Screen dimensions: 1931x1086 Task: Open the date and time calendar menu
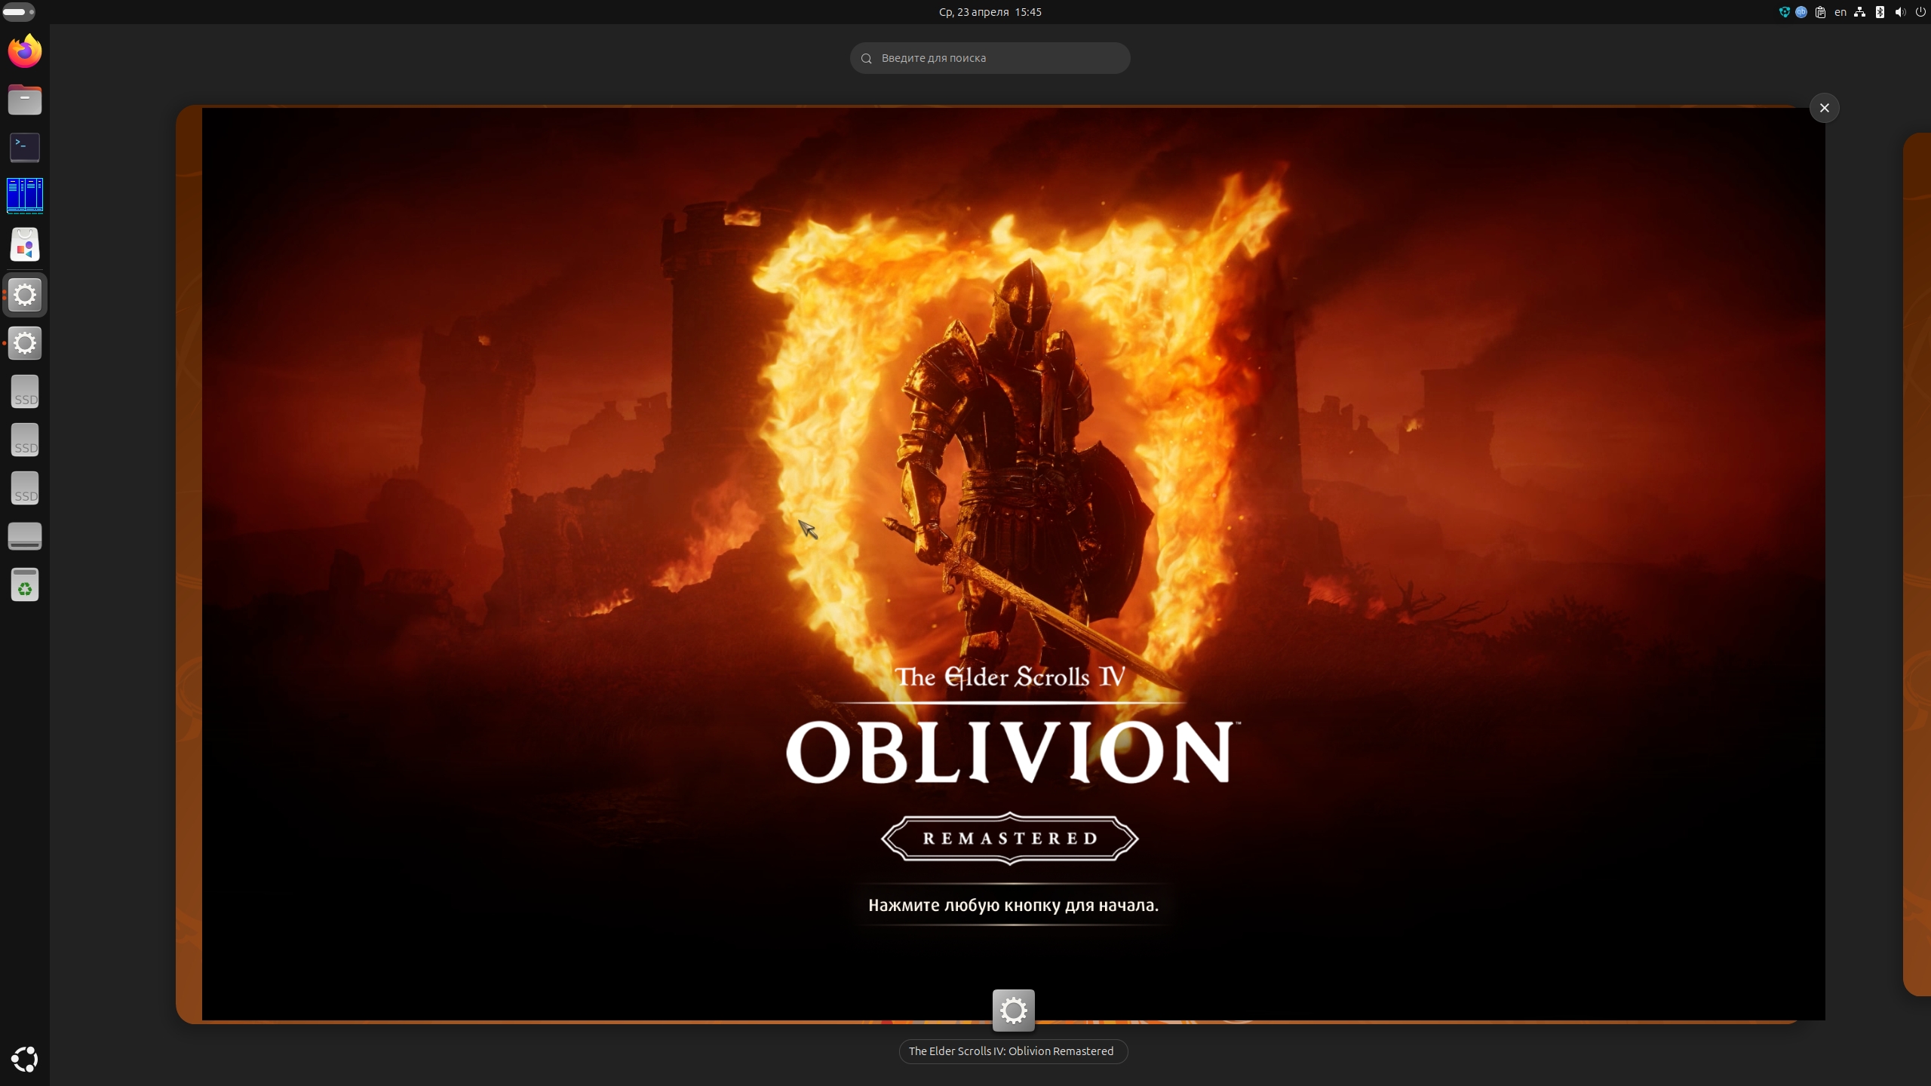tap(990, 12)
